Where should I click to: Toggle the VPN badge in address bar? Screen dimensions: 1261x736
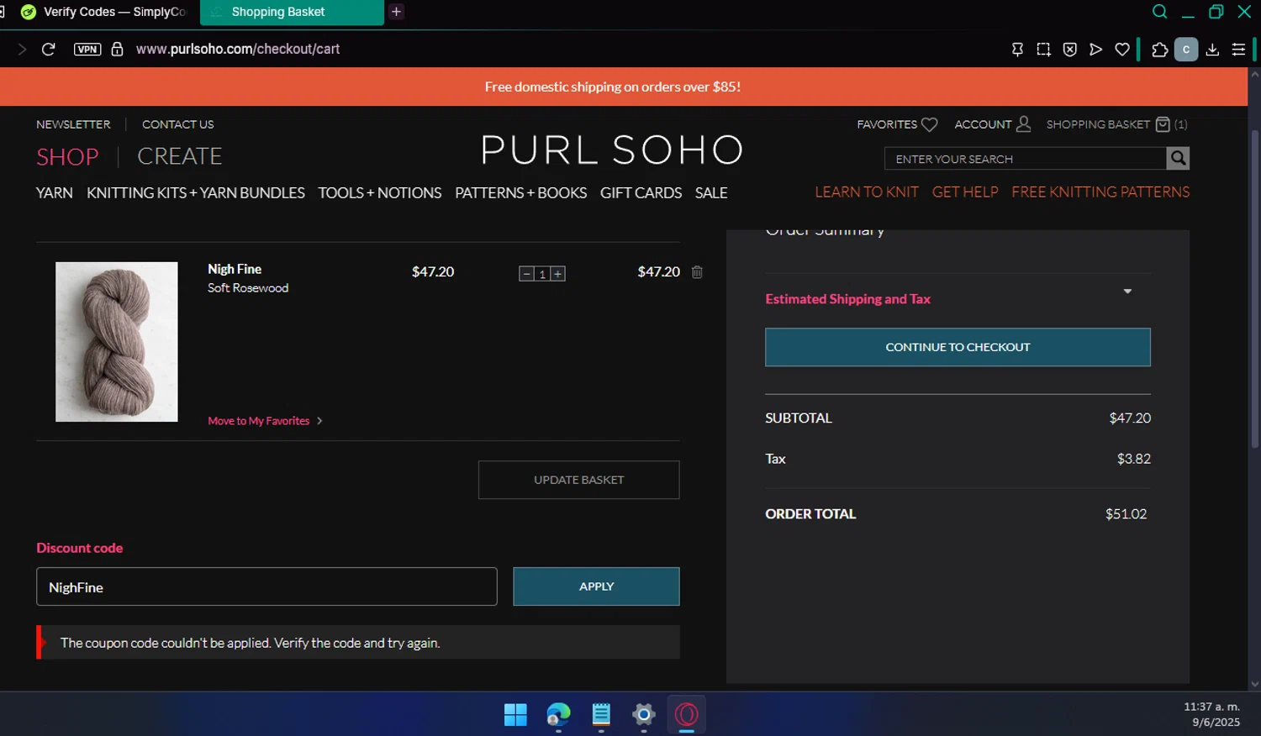(87, 49)
